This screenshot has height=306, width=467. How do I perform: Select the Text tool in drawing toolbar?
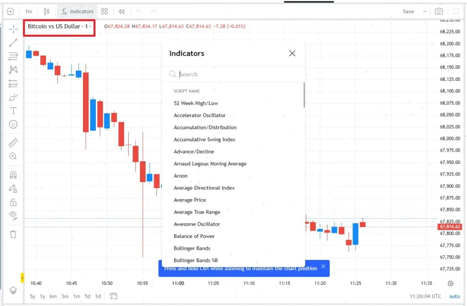click(12, 111)
